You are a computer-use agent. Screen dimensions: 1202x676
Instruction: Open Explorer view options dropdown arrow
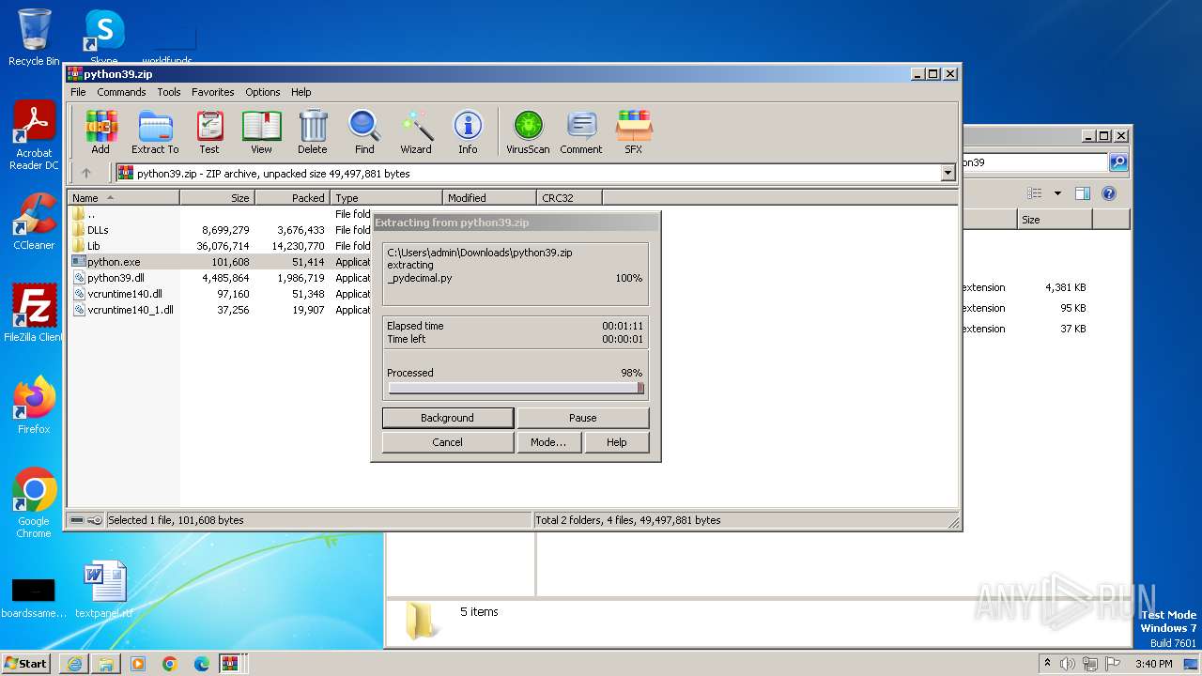click(x=1057, y=193)
